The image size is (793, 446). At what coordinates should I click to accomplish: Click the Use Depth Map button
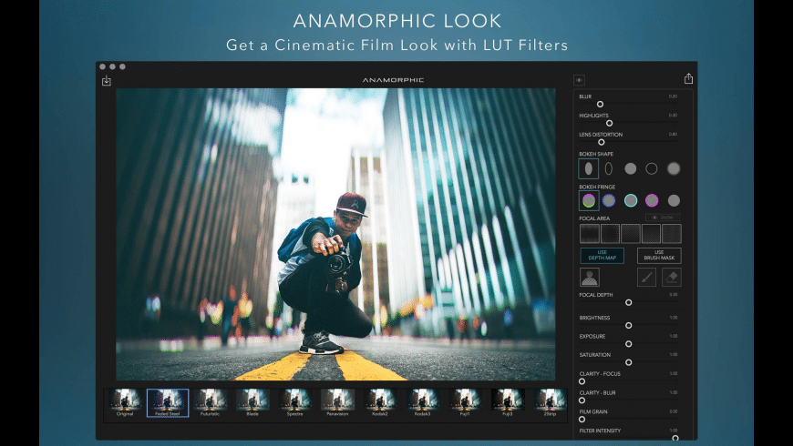click(602, 256)
